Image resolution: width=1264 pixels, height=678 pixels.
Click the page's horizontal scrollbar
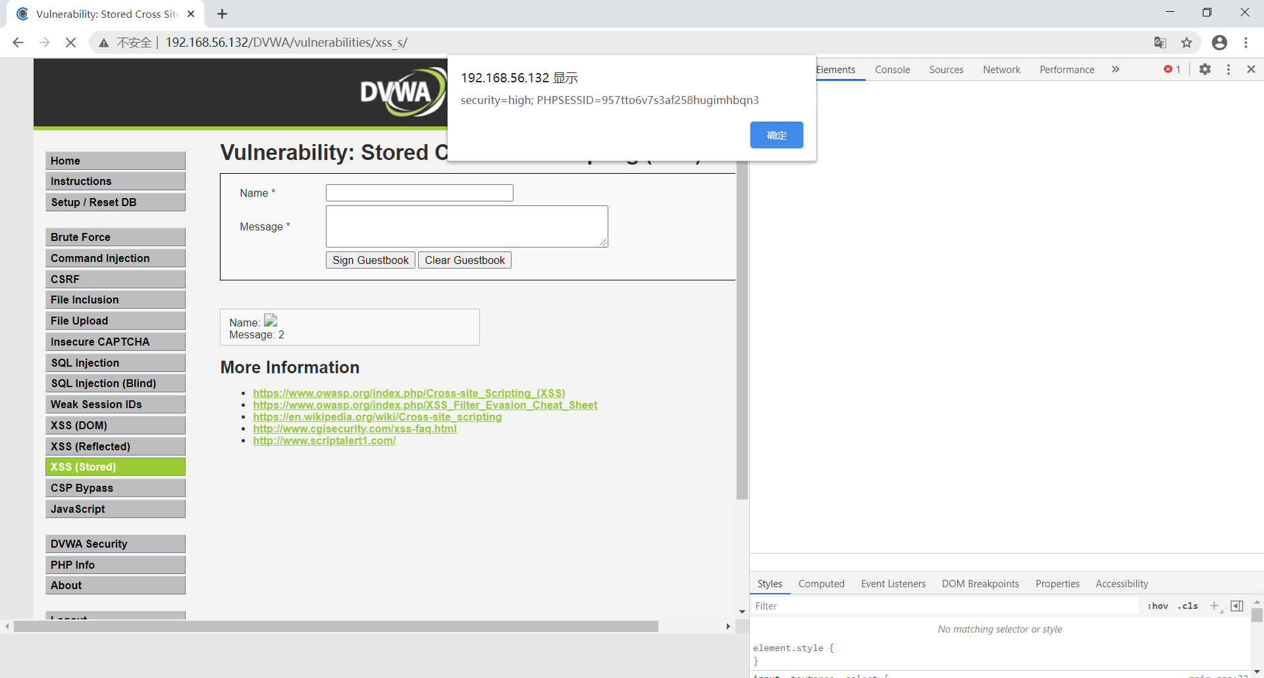336,626
